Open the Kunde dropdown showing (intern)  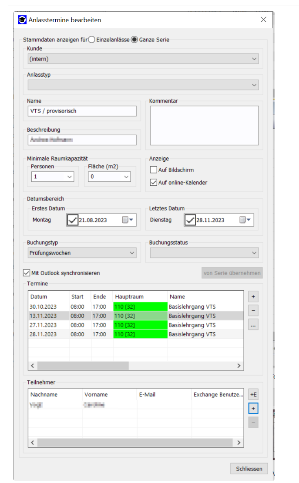[143, 59]
